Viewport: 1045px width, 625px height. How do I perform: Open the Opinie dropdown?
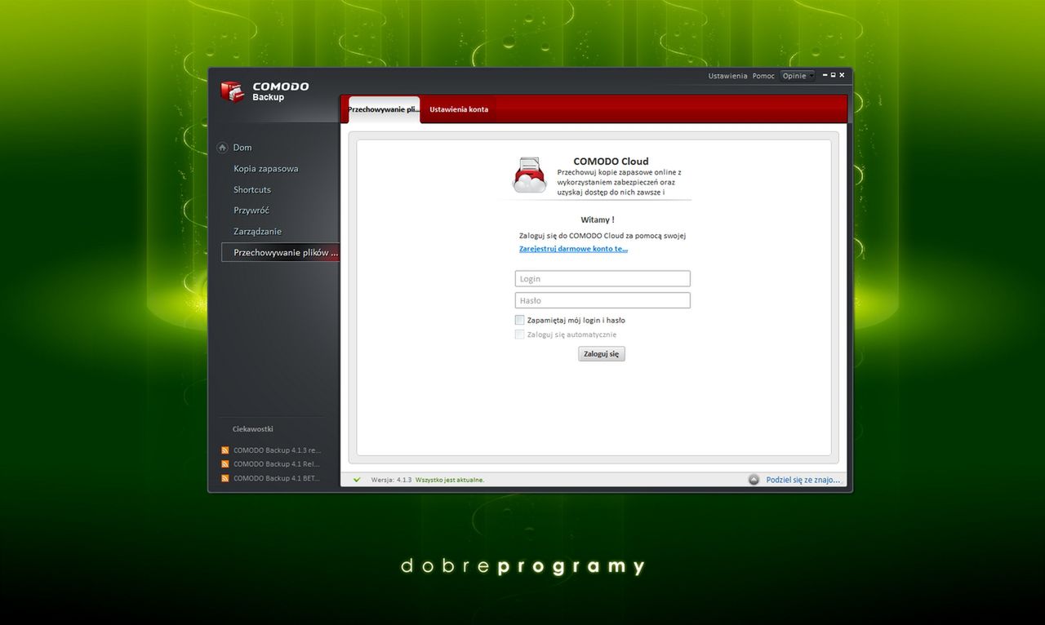point(798,76)
